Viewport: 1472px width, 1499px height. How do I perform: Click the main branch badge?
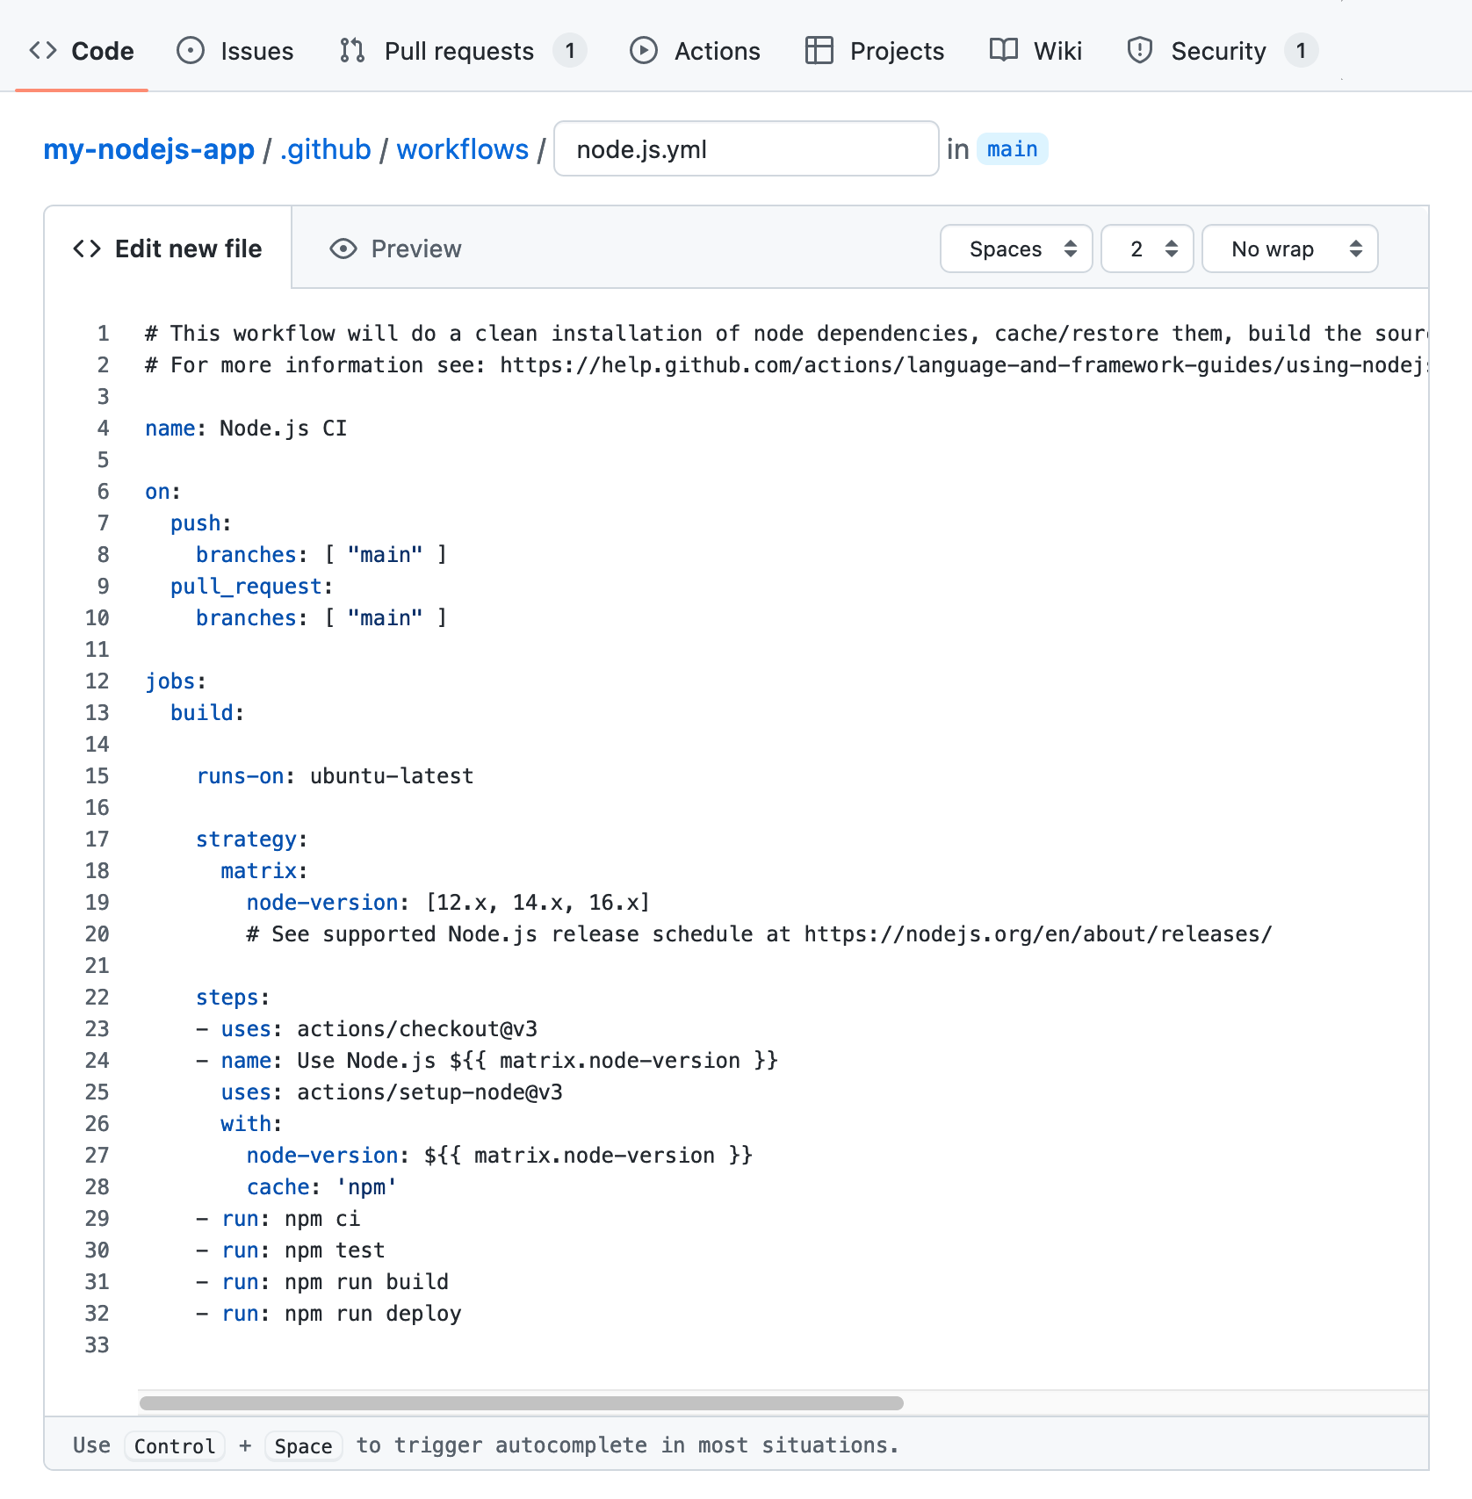1012,148
